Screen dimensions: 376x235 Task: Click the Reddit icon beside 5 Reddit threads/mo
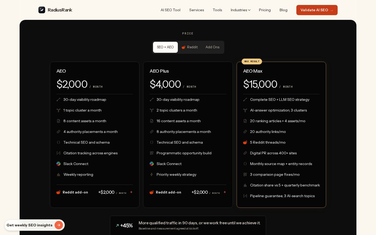click(x=245, y=142)
